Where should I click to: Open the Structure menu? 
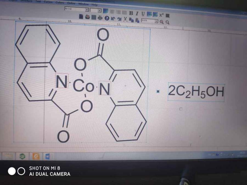click(26, 1)
